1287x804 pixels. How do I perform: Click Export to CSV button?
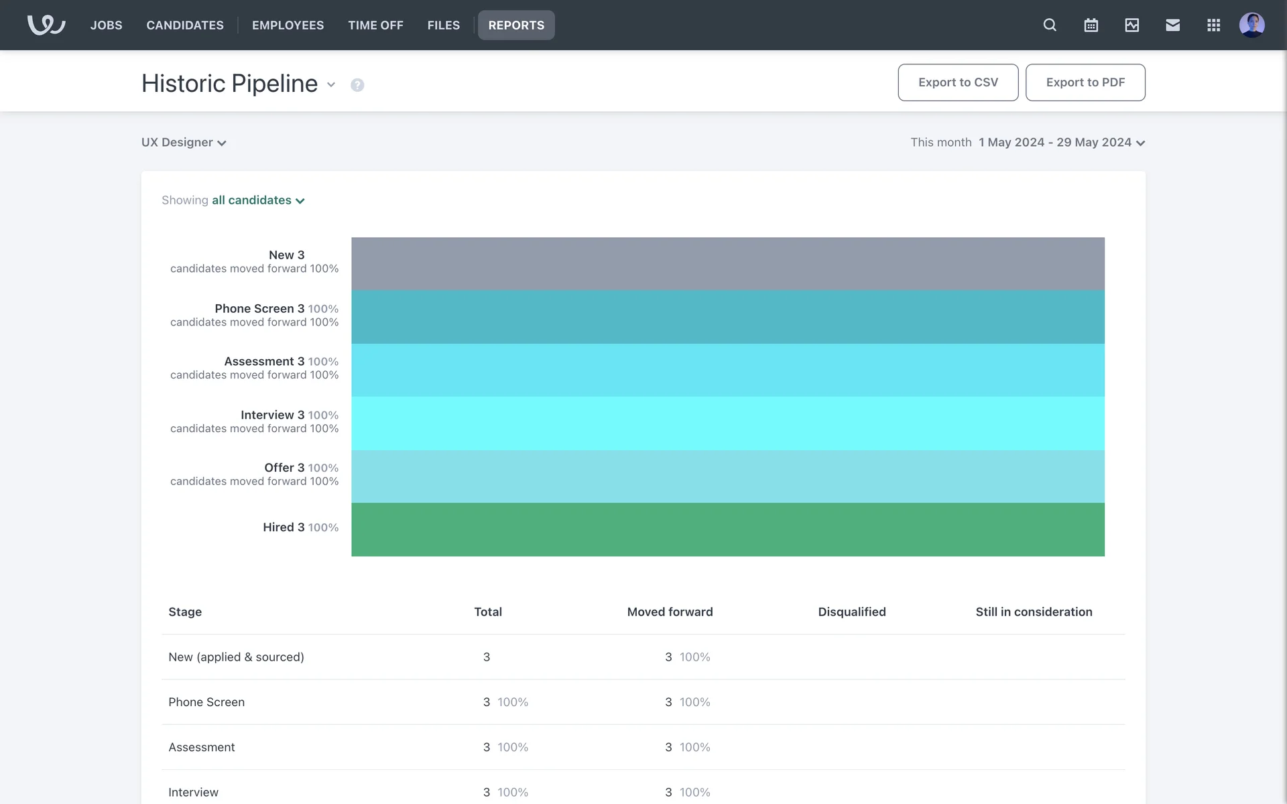point(958,82)
